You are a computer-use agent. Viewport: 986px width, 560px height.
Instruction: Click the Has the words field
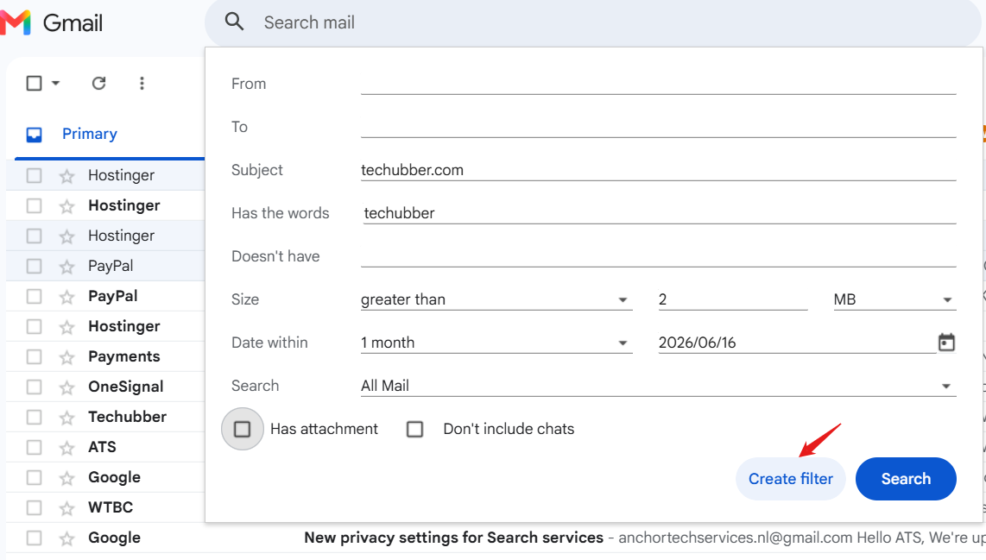coord(659,213)
